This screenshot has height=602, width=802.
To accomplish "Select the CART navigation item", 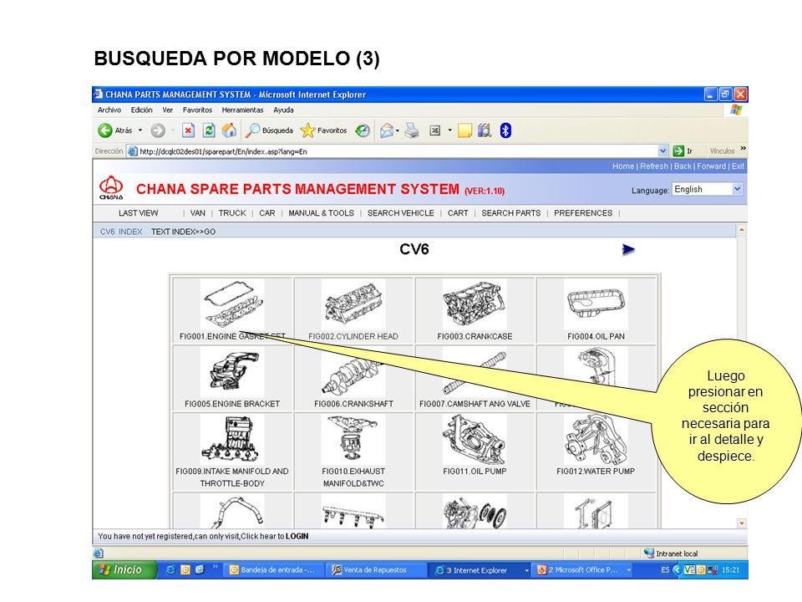I will pos(458,213).
